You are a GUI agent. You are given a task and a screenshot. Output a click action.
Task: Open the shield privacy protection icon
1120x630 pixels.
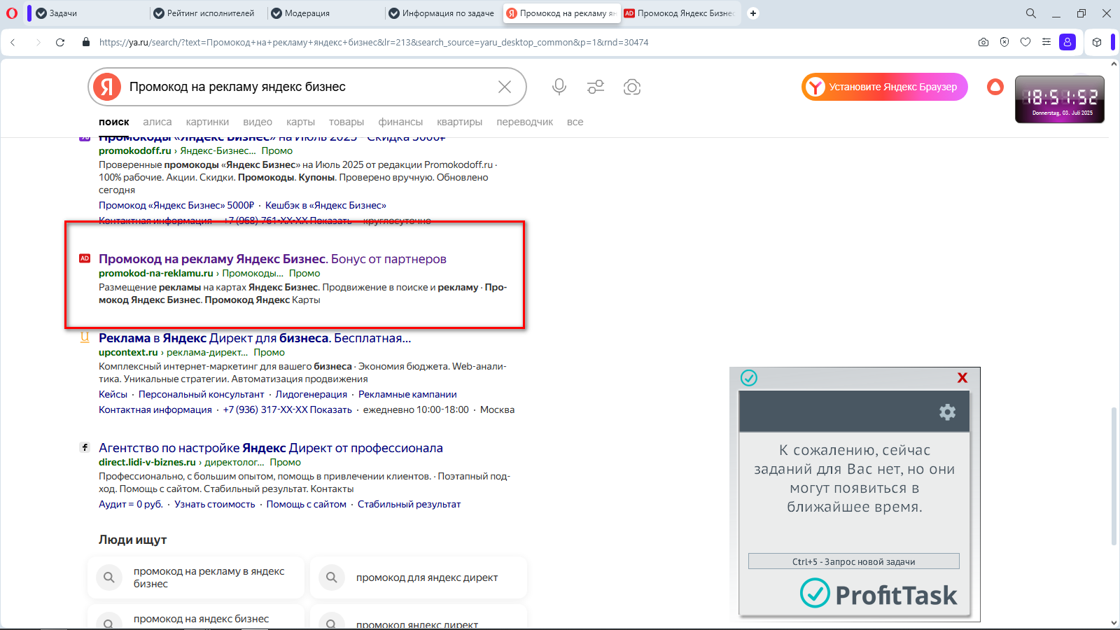1004,42
